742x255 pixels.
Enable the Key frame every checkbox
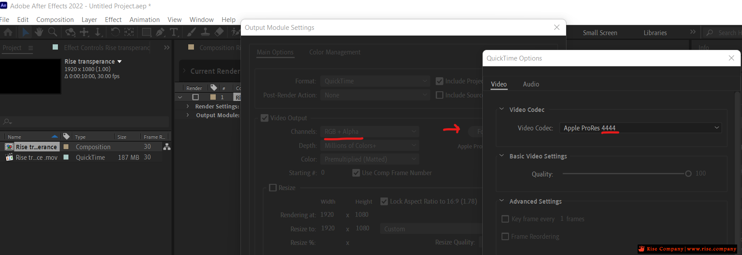coord(505,219)
